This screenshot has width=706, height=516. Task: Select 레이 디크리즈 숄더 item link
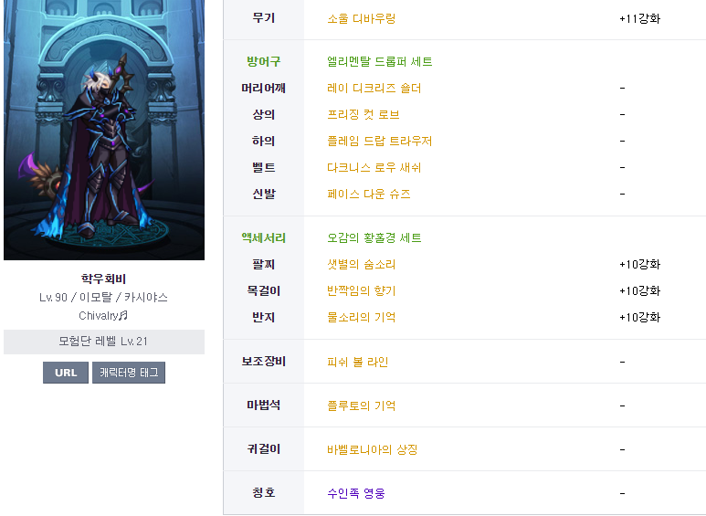pos(374,89)
